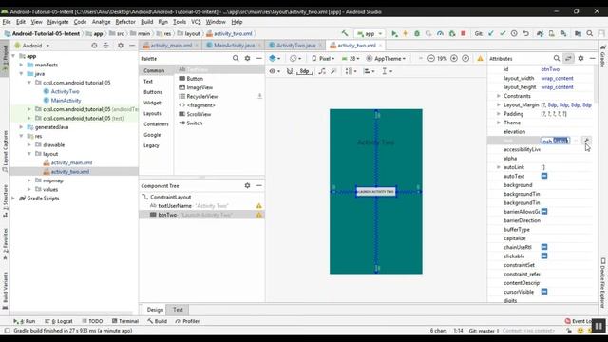Open the app run configuration dropdown
This screenshot has height=342, width=608.
pyautogui.click(x=370, y=34)
